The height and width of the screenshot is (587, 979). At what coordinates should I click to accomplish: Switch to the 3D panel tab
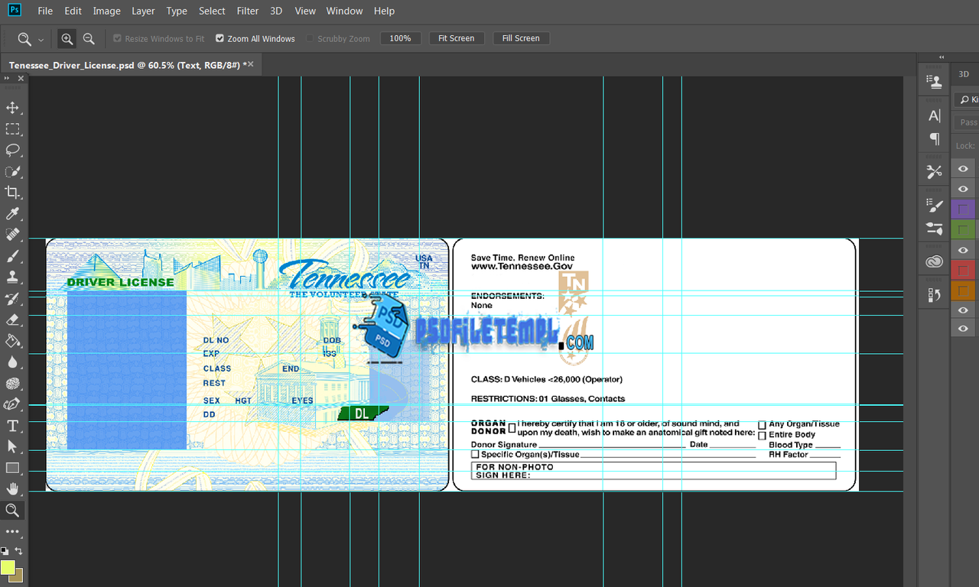pos(964,74)
